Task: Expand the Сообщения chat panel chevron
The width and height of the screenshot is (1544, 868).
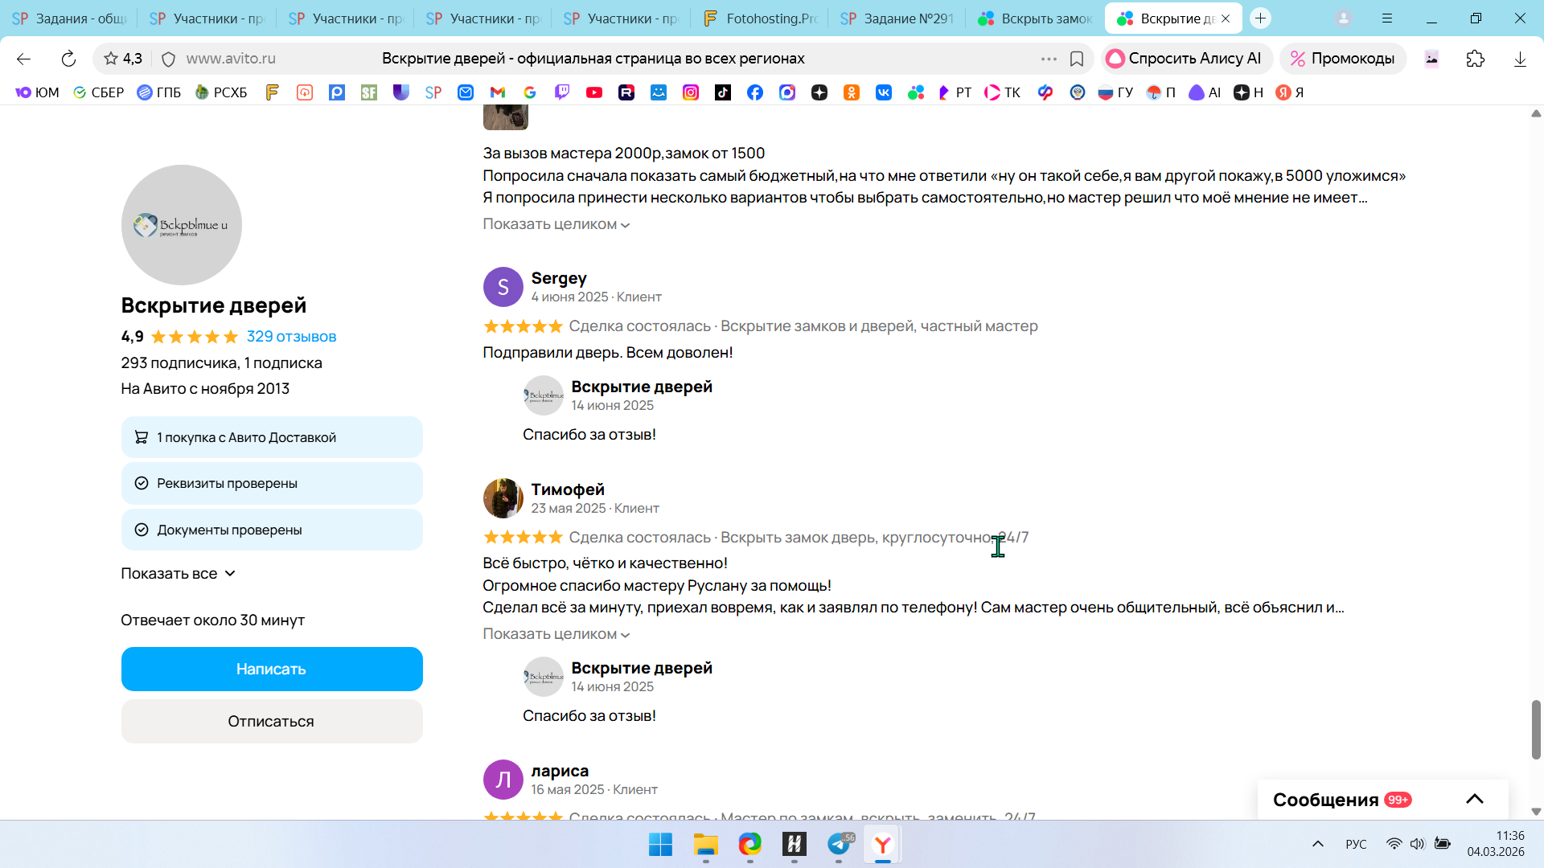Action: coord(1474,799)
